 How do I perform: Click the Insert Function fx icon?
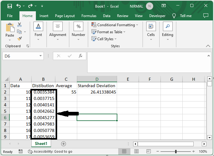pyautogui.click(x=81, y=56)
